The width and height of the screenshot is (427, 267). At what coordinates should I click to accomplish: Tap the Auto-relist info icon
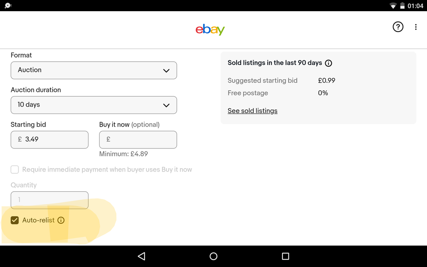61,220
